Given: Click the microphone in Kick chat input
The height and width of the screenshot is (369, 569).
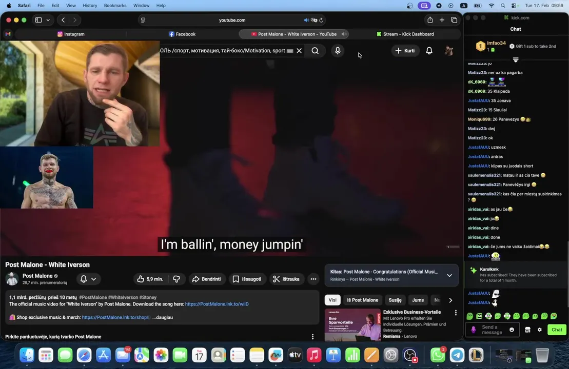Looking at the screenshot, I should pyautogui.click(x=473, y=330).
